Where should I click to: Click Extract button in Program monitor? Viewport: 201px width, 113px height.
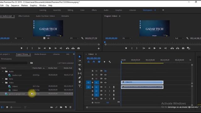point(177,48)
